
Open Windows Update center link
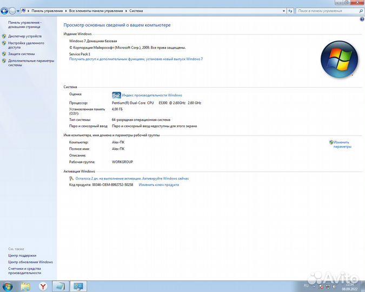(x=30, y=262)
